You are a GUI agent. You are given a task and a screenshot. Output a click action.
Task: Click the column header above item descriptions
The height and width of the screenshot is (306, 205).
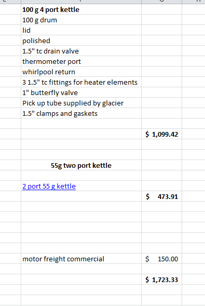coord(81,2)
